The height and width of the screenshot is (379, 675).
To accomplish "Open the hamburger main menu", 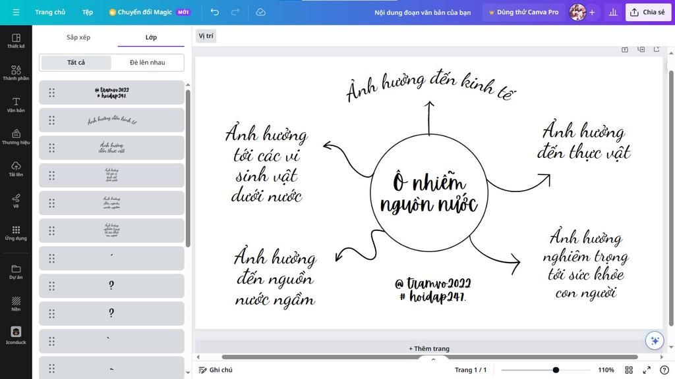I will pyautogui.click(x=16, y=12).
